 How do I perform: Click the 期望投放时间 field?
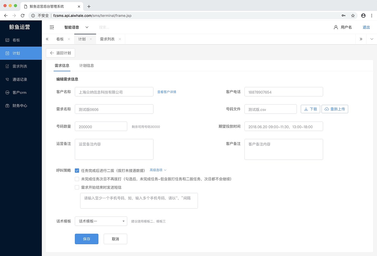(x=284, y=126)
